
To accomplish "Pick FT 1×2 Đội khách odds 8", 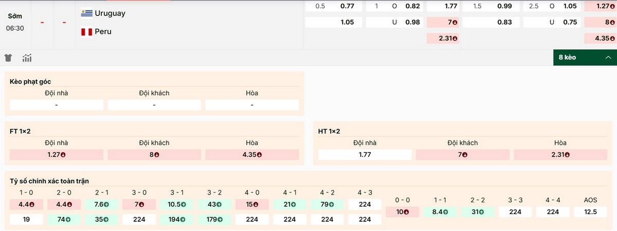I will (154, 155).
